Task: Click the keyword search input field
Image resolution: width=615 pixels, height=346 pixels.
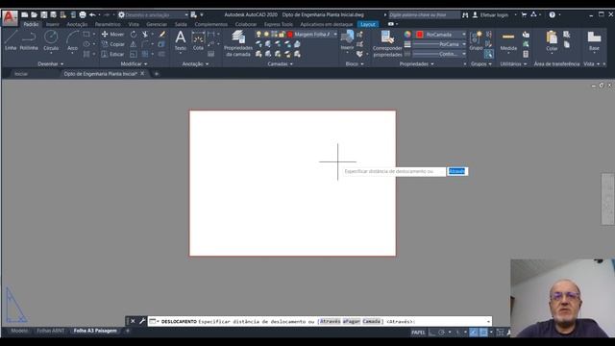Action: click(x=424, y=14)
